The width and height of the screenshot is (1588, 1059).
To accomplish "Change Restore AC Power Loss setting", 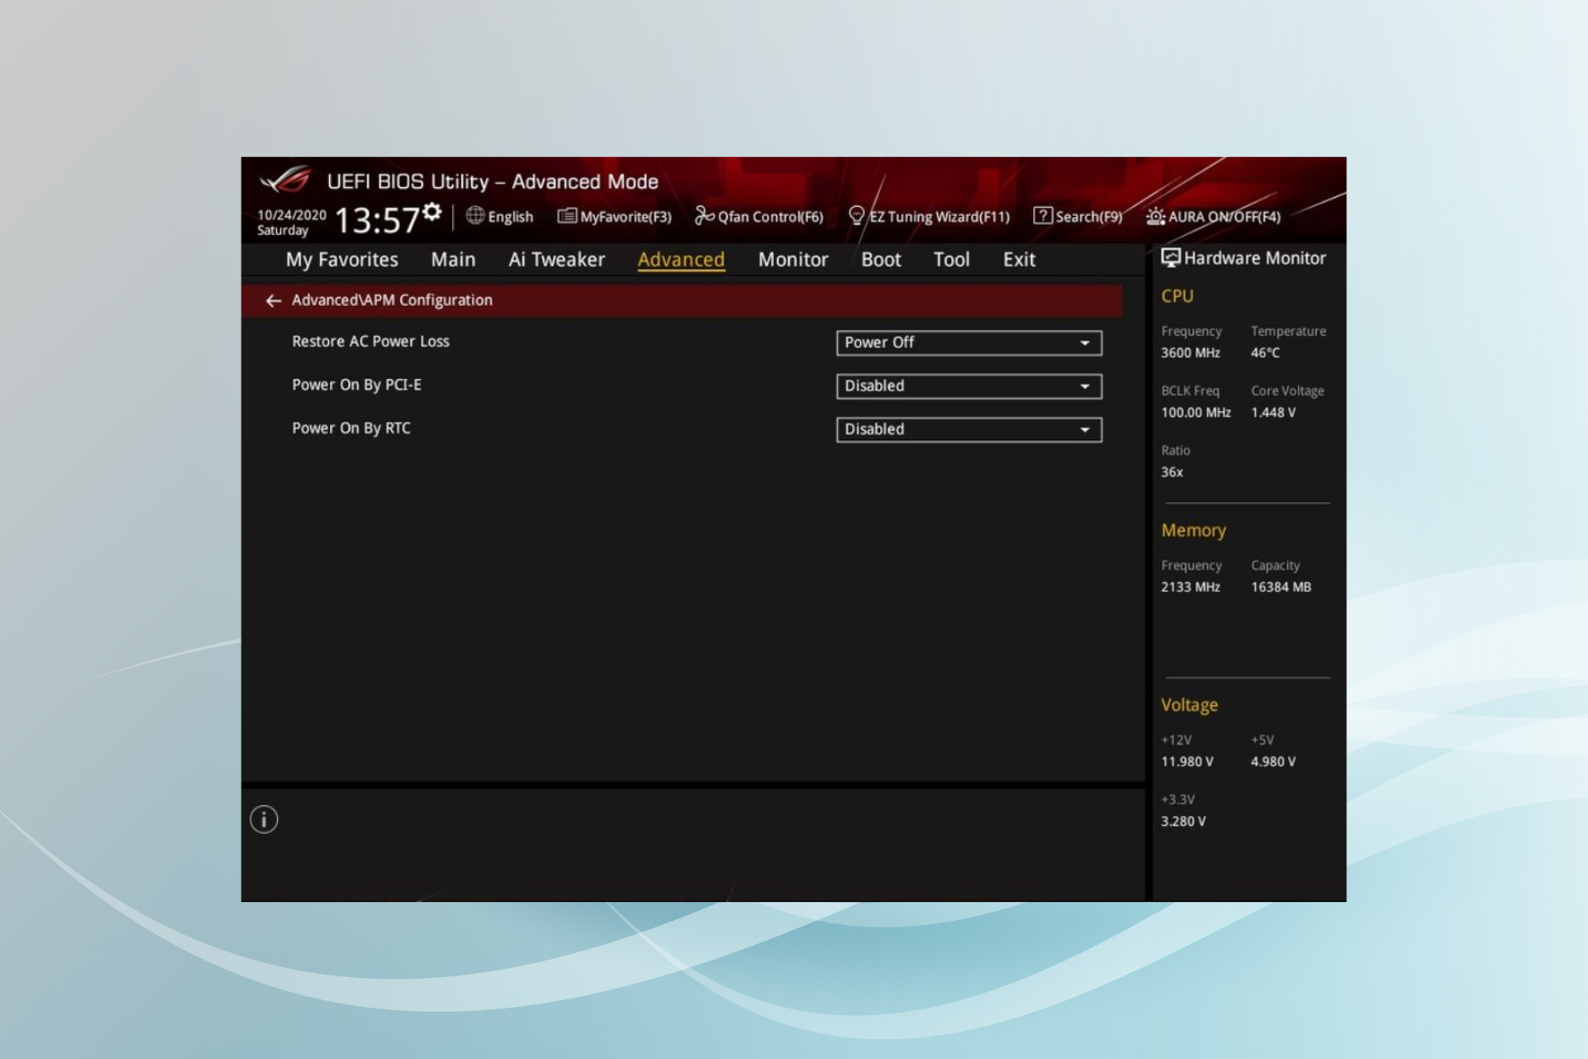I will click(968, 343).
